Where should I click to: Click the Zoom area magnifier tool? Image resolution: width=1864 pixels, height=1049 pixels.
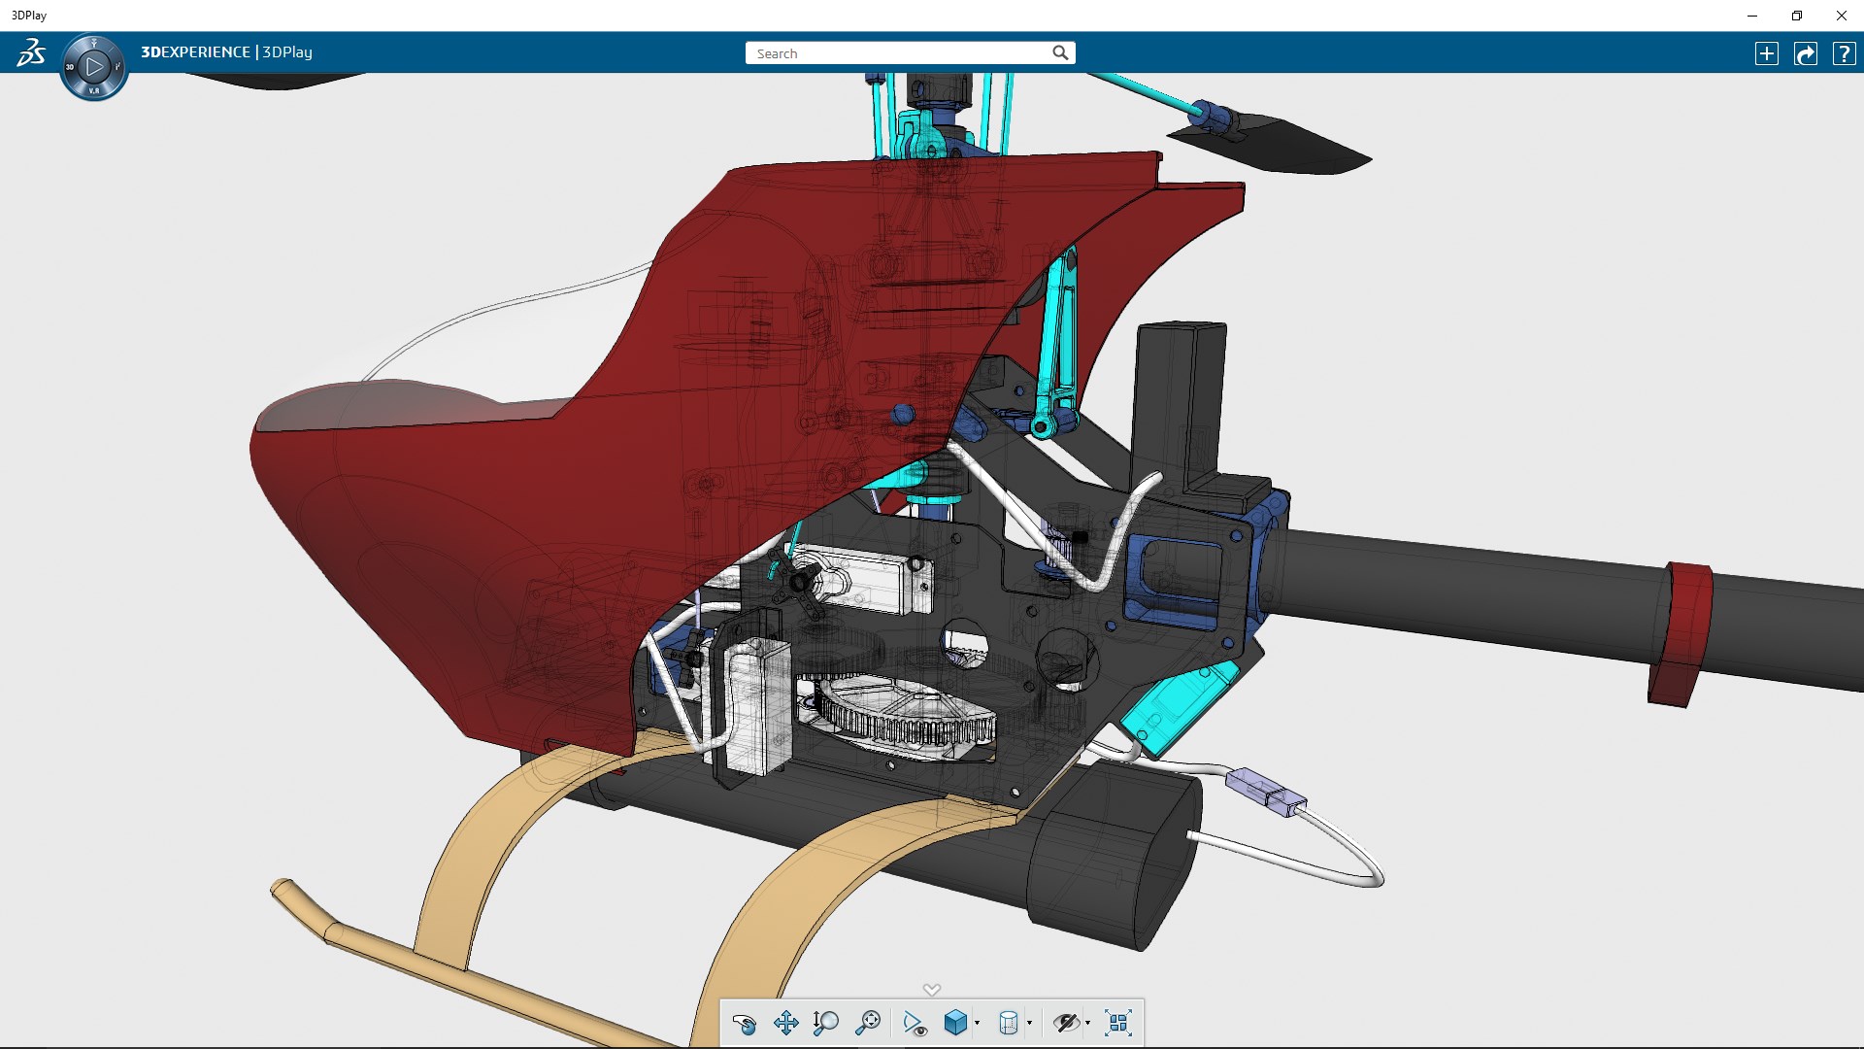[868, 1023]
